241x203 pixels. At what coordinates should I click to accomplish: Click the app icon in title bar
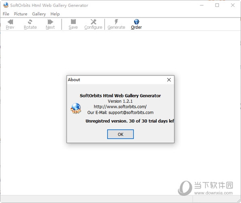tap(6, 5)
